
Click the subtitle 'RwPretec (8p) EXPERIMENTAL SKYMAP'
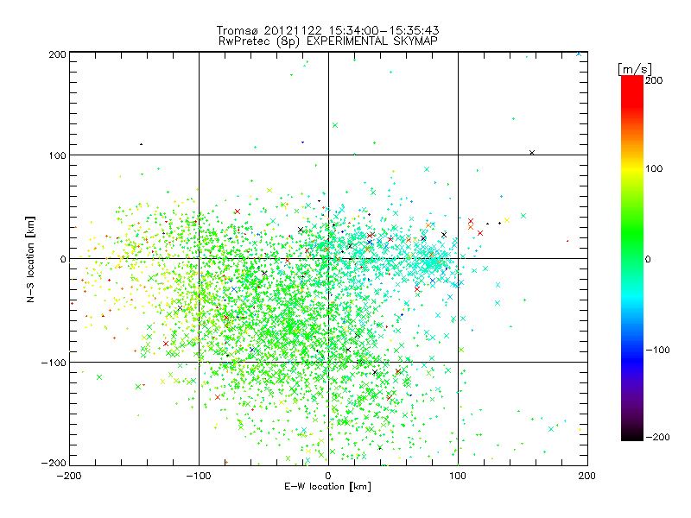(x=328, y=41)
